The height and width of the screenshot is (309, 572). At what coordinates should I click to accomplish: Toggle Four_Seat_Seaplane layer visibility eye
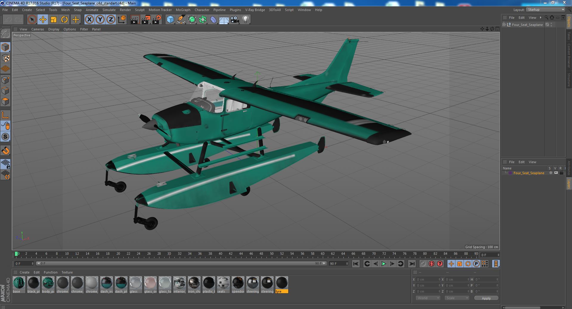point(556,173)
